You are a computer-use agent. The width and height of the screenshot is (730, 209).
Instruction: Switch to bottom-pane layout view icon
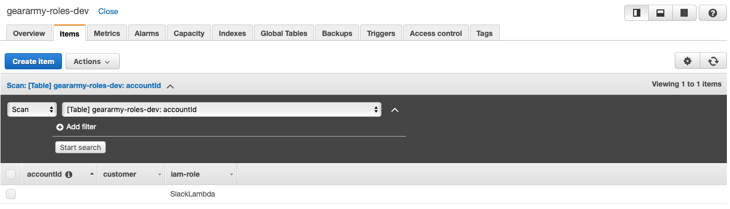tap(660, 13)
